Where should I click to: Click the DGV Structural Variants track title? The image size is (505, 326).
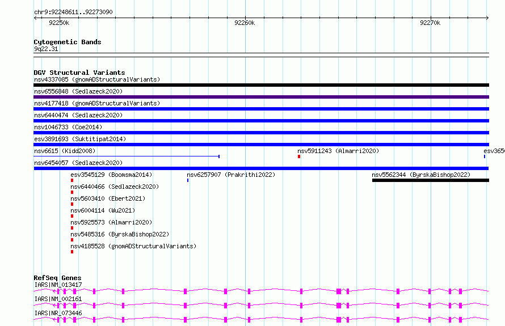click(x=79, y=73)
